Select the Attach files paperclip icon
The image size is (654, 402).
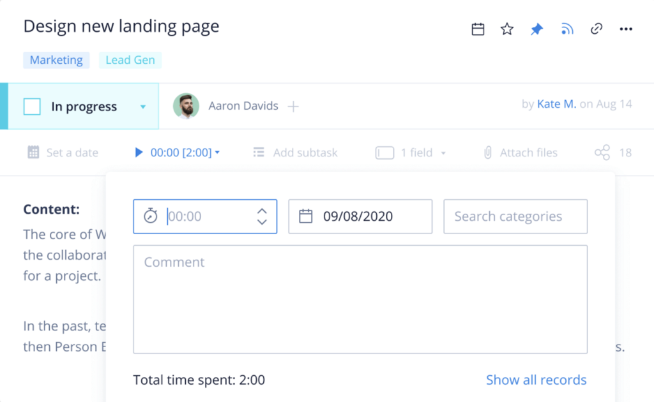click(x=487, y=153)
